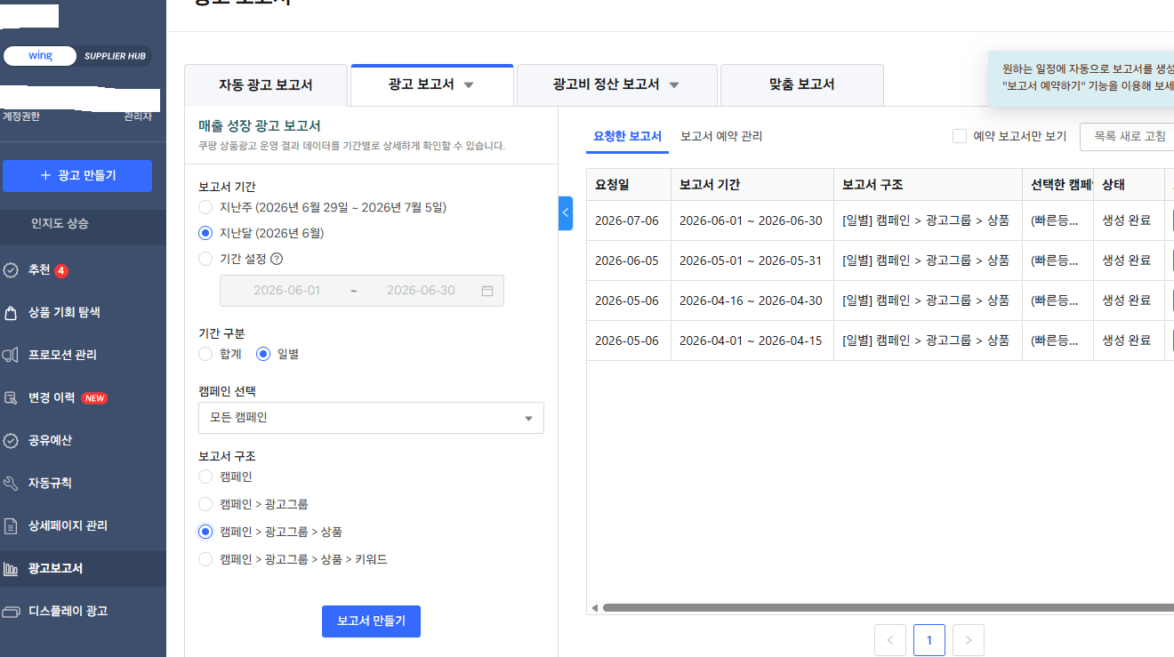
Task: Click the 공유예산 sidebar icon
Action: [10, 441]
